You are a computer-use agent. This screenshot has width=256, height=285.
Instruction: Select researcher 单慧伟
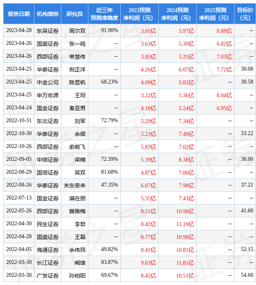pos(77,57)
